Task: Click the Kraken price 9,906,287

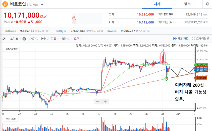Action: [x=128, y=31]
